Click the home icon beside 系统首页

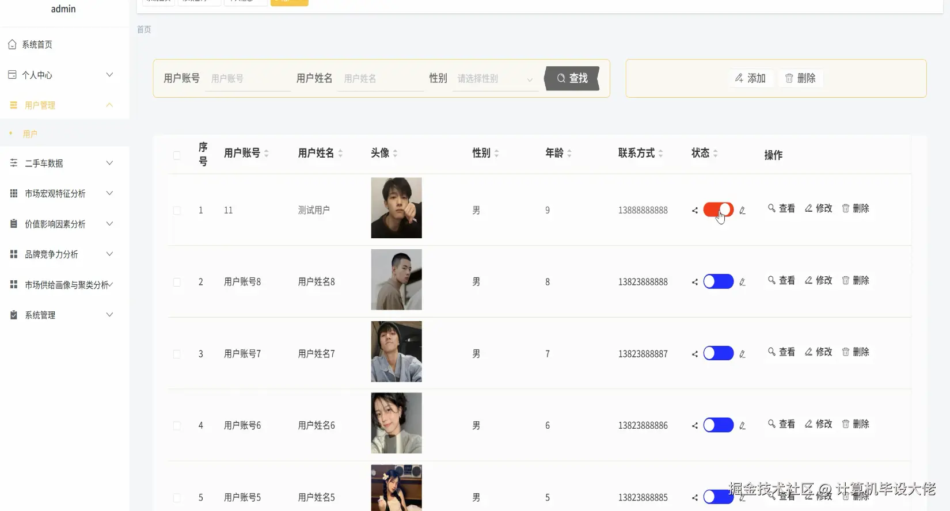coord(12,44)
